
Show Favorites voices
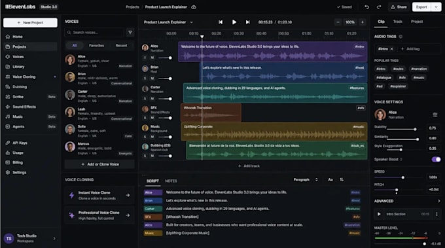pos(96,45)
